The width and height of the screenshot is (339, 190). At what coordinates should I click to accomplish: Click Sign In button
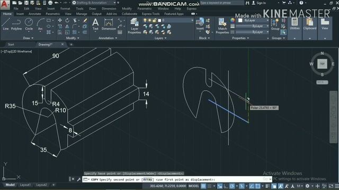[259, 3]
